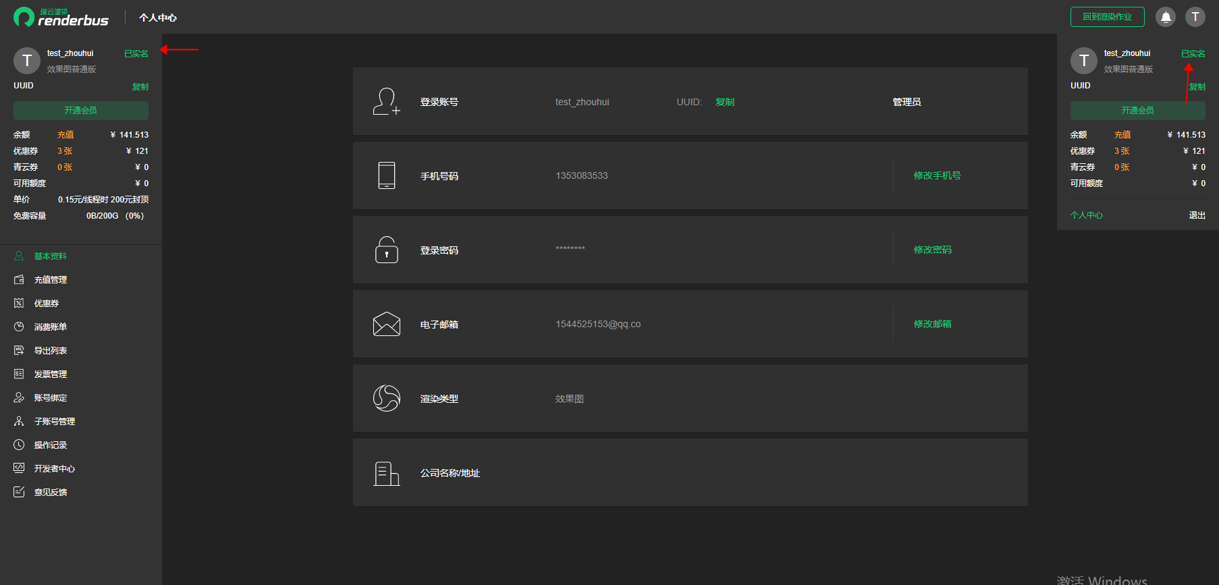Click 退出 to log out

(1197, 215)
